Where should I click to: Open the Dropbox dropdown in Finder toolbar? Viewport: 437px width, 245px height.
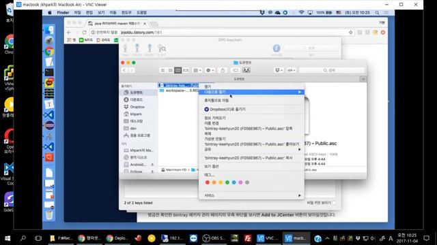[279, 70]
